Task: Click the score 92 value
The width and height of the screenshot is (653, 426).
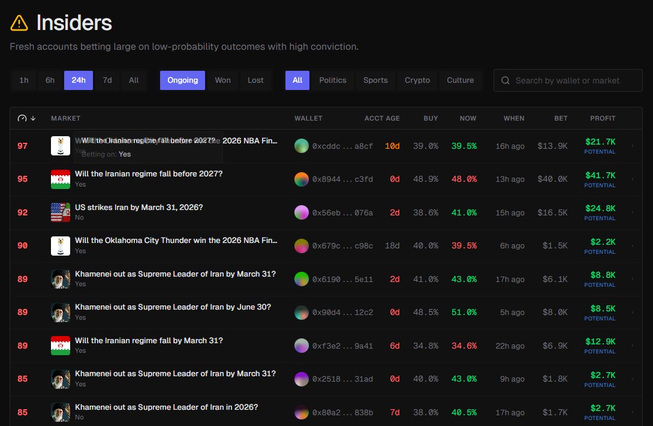Action: [x=23, y=212]
